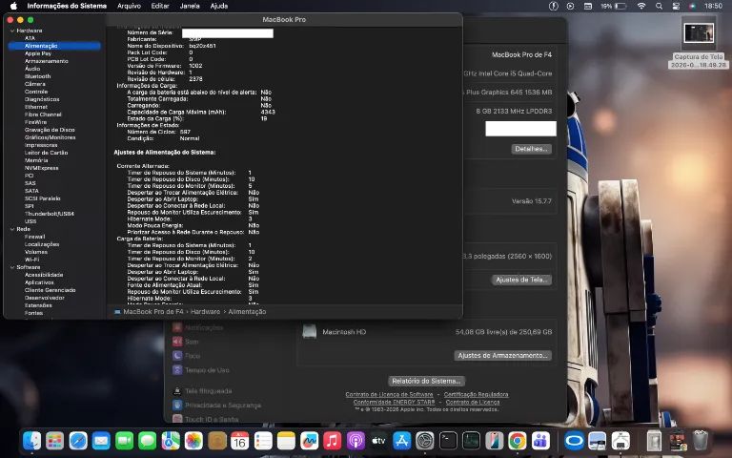Screen dimensions: 732x458
Task: Select Extensões under Software in sidebar
Action: (38, 305)
